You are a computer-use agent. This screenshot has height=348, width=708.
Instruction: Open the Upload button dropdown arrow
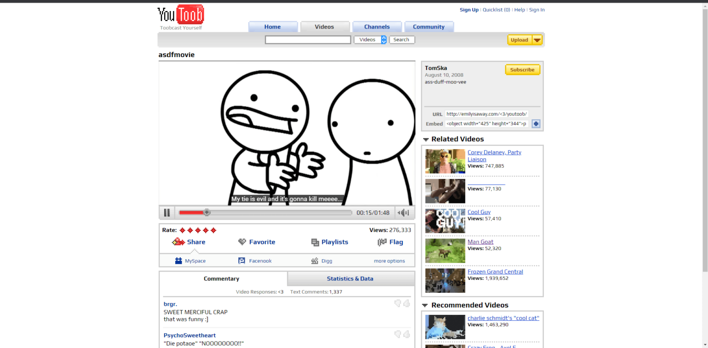click(537, 40)
